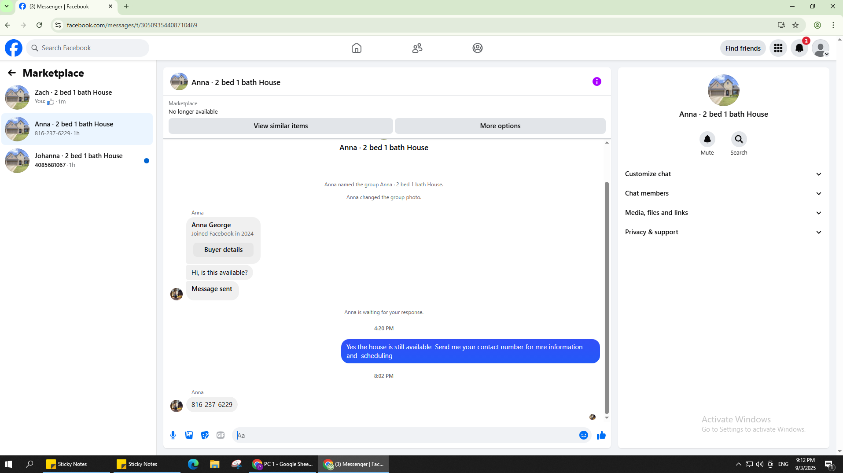Expand Privacy & support section
The height and width of the screenshot is (473, 843).
click(723, 232)
